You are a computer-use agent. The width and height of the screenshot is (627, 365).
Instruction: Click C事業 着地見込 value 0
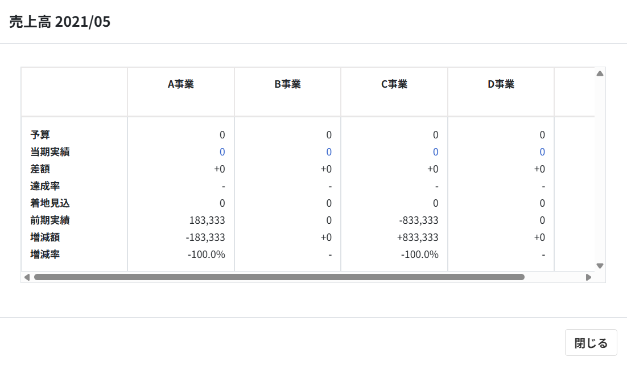(x=435, y=203)
